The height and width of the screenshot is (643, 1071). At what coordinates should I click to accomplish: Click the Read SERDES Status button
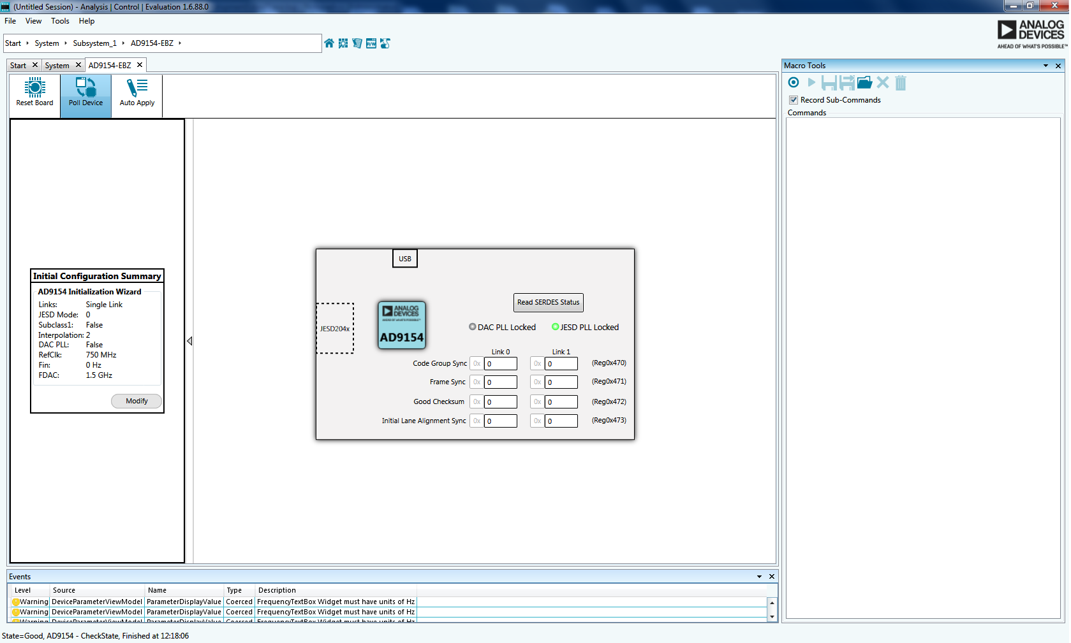548,302
